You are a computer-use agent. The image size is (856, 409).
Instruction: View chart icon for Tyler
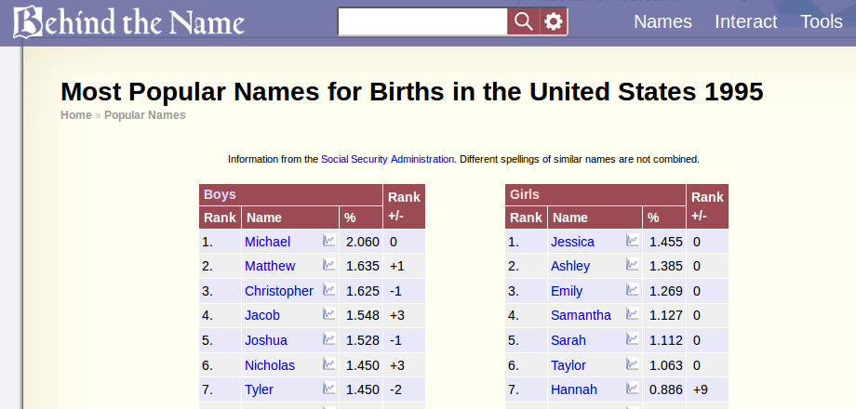click(329, 389)
